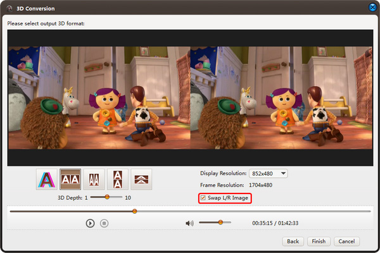Click the Finish button
This screenshot has width=380, height=253.
319,242
